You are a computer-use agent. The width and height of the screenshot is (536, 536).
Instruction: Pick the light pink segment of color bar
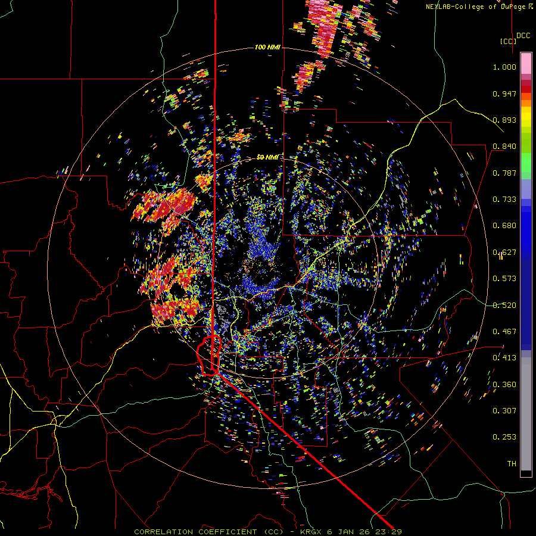pyautogui.click(x=526, y=63)
